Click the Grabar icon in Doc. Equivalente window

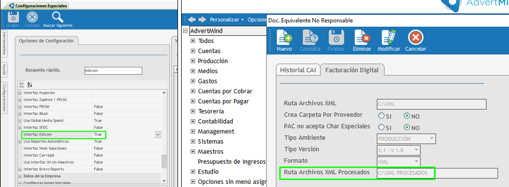[336, 37]
